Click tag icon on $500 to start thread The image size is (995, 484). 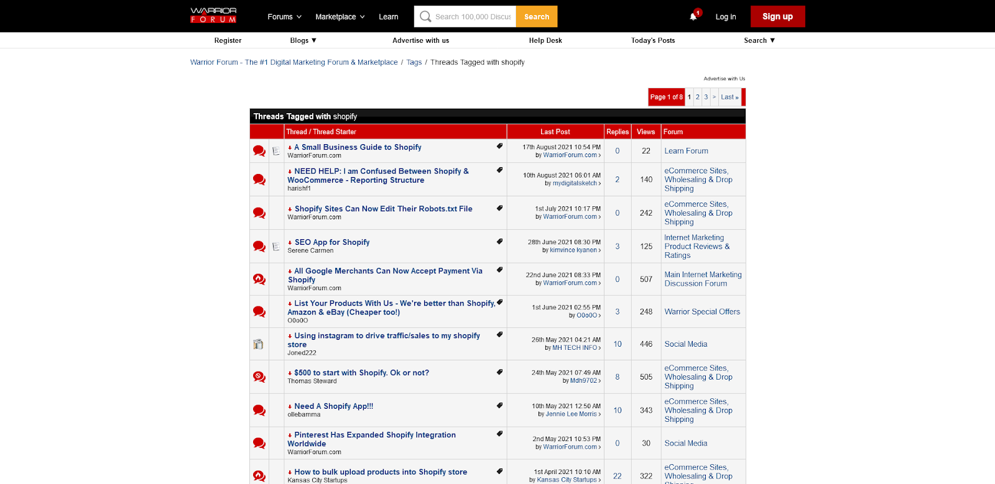click(x=499, y=372)
